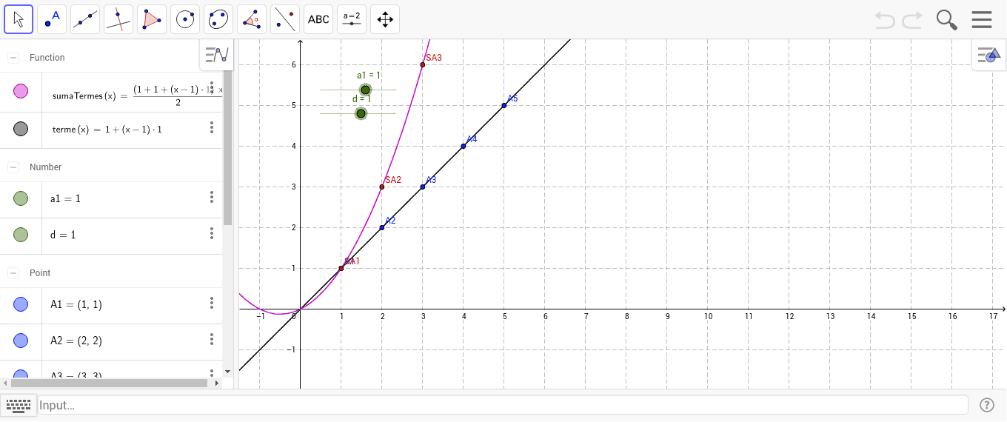1007x422 pixels.
Task: Open more options for d = 1
Action: (212, 233)
